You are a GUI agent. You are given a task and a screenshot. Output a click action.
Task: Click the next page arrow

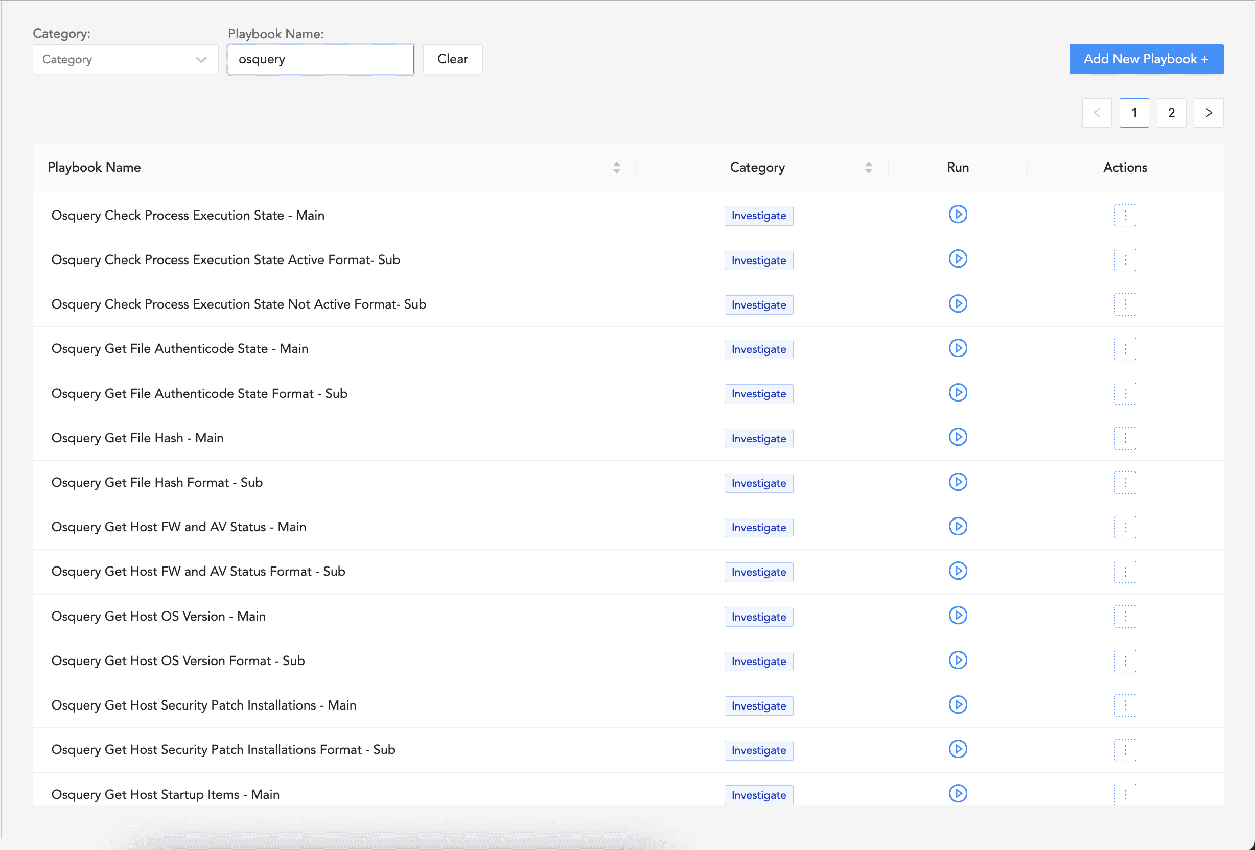(1208, 113)
